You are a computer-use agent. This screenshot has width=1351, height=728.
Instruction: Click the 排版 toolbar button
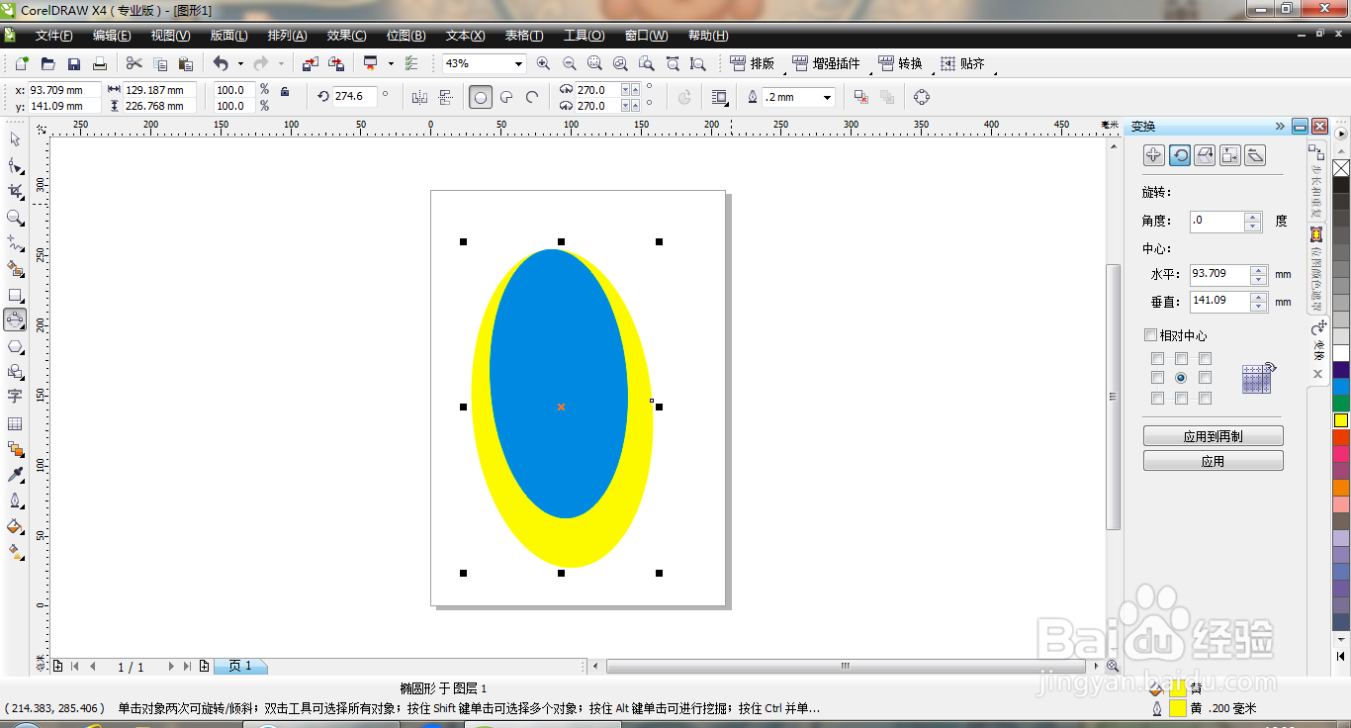[753, 63]
